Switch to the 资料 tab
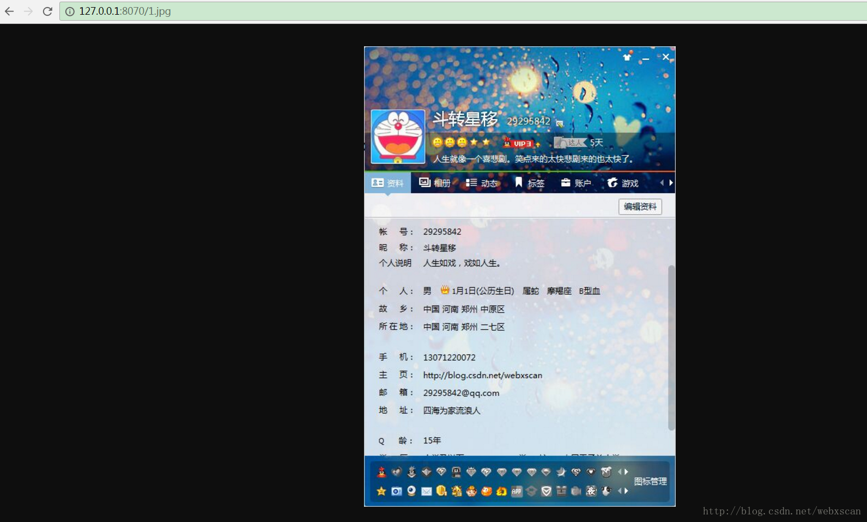This screenshot has width=867, height=522. (x=387, y=183)
